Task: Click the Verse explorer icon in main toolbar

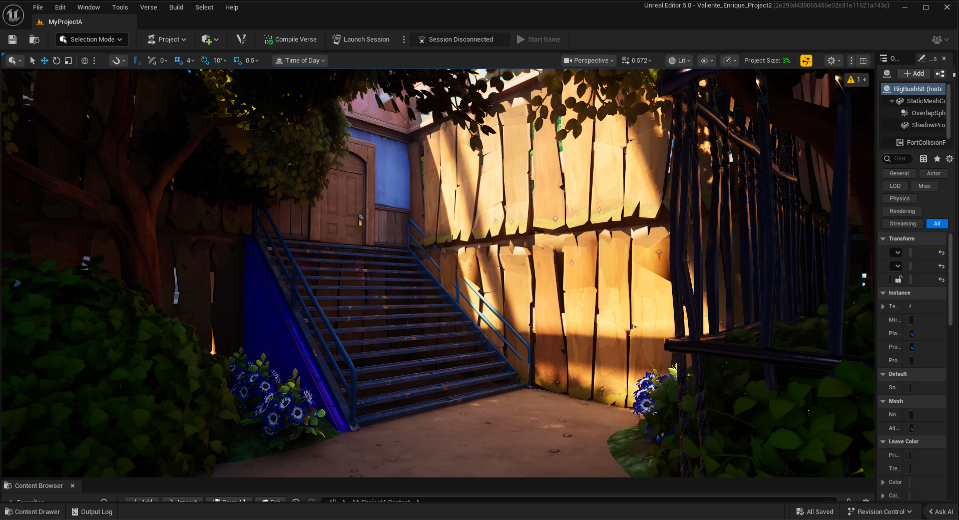Action: click(x=241, y=39)
